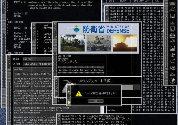Close the ダウンロード download window
This screenshot has width=178, height=125.
pyautogui.click(x=56, y=79)
